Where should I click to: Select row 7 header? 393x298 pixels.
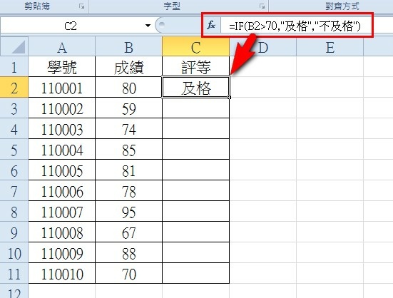14,190
